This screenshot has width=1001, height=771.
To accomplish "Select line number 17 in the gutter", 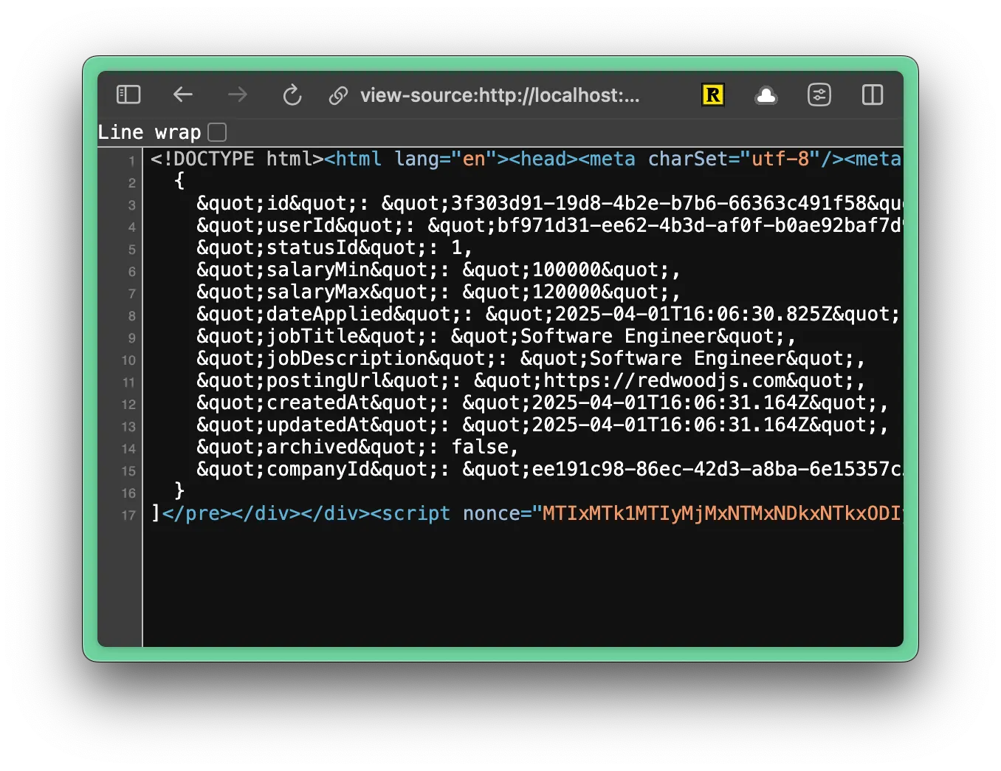I will pyautogui.click(x=128, y=515).
